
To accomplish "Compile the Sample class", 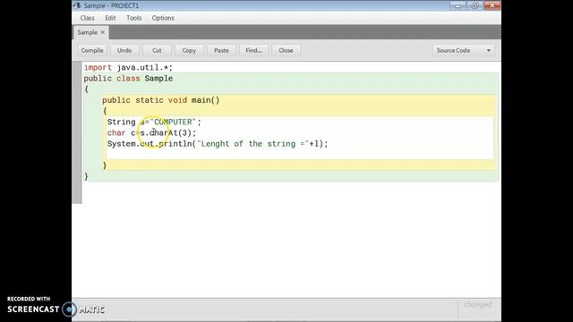I will (92, 50).
